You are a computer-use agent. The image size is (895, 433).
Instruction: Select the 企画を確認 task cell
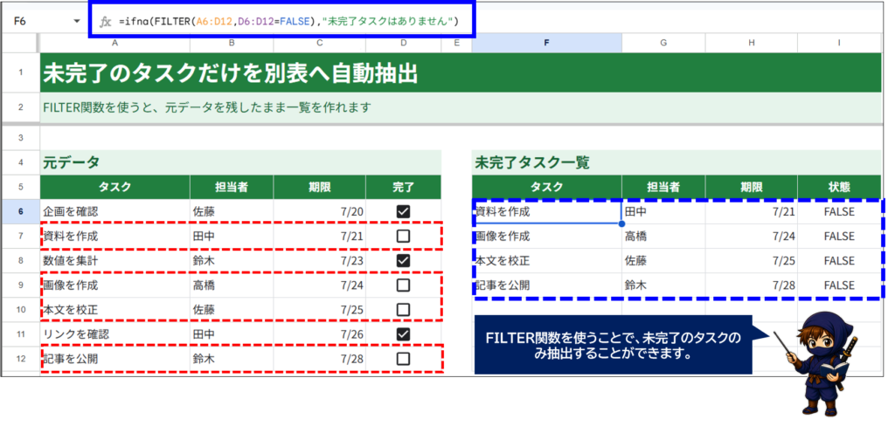click(x=114, y=211)
